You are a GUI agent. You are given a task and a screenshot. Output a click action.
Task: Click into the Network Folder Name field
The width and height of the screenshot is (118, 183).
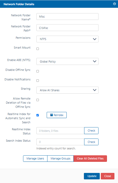point(67,17)
